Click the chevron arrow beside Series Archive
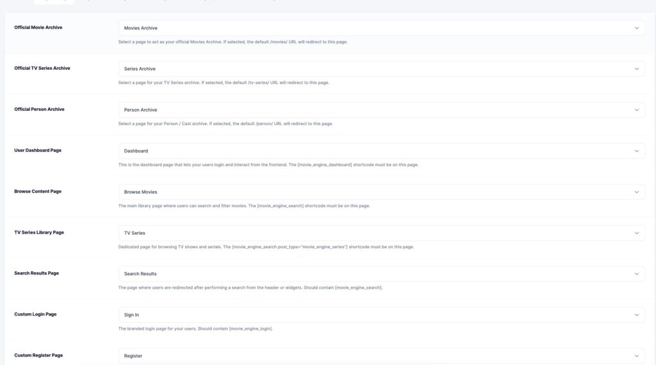 [x=636, y=69]
